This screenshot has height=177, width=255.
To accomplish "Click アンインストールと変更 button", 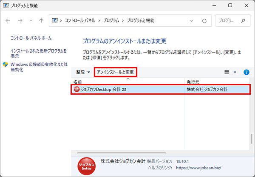I will [116, 72].
